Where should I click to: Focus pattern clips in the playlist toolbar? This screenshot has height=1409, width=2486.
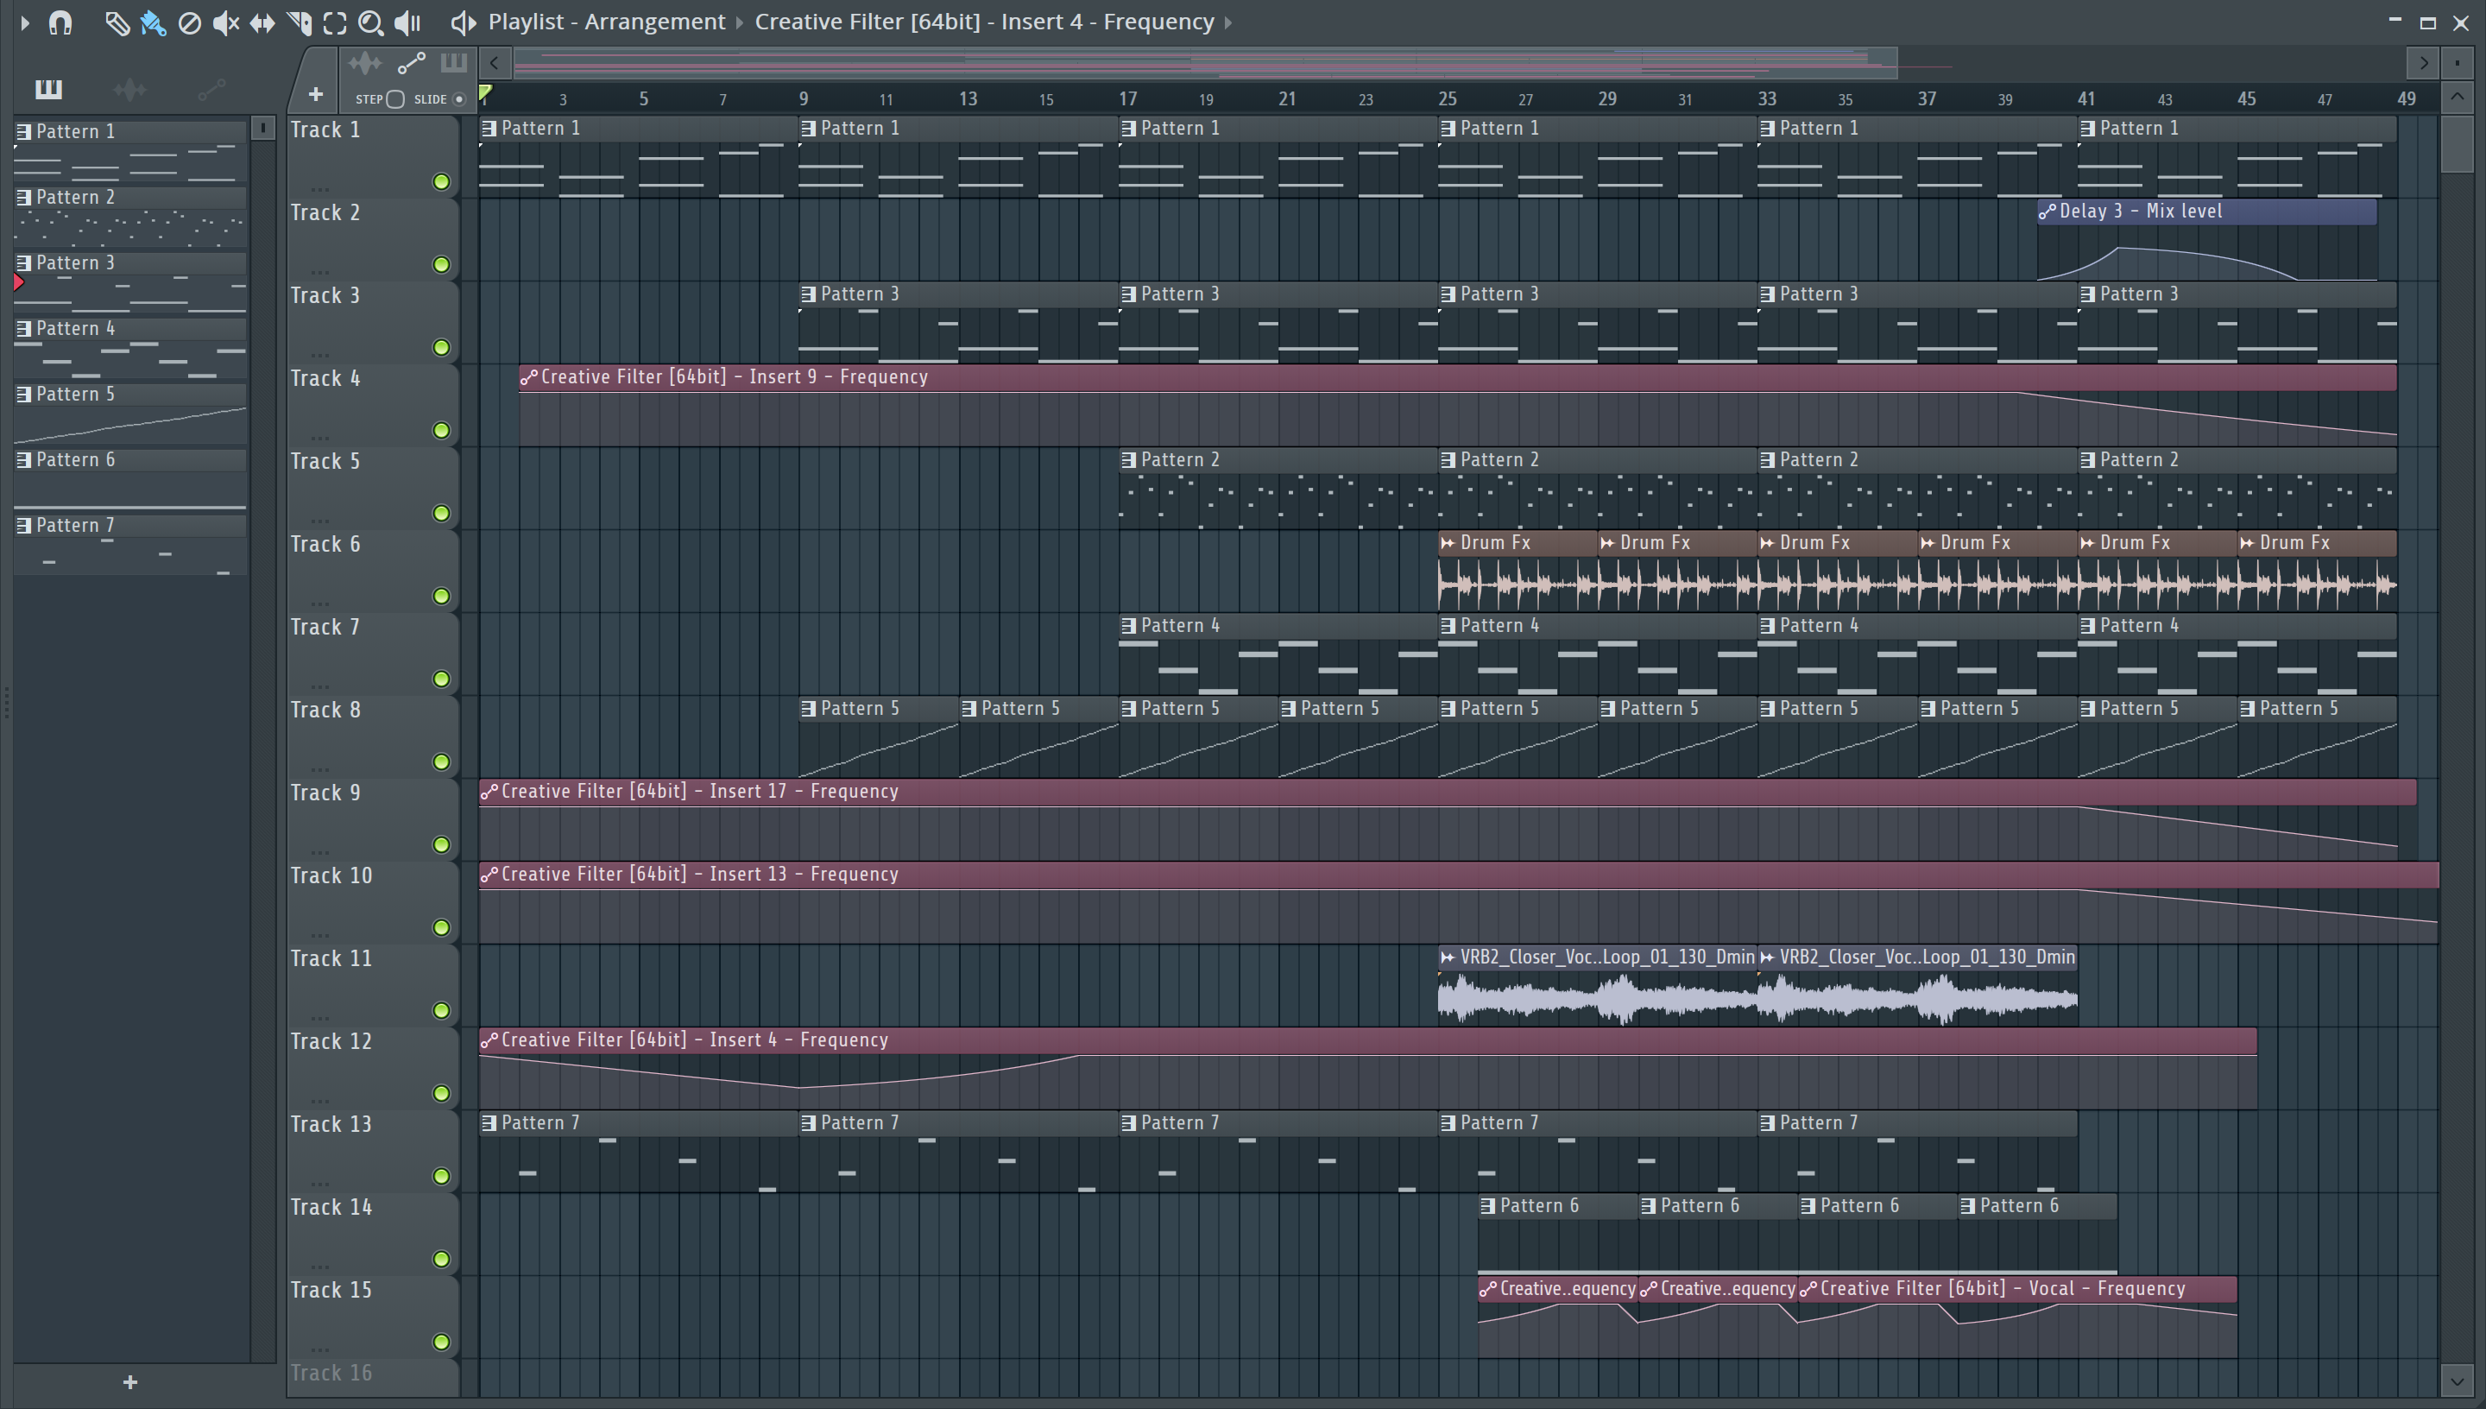pyautogui.click(x=454, y=64)
